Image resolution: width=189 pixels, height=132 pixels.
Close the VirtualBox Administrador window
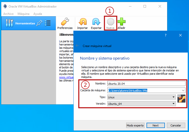(x=160, y=6)
